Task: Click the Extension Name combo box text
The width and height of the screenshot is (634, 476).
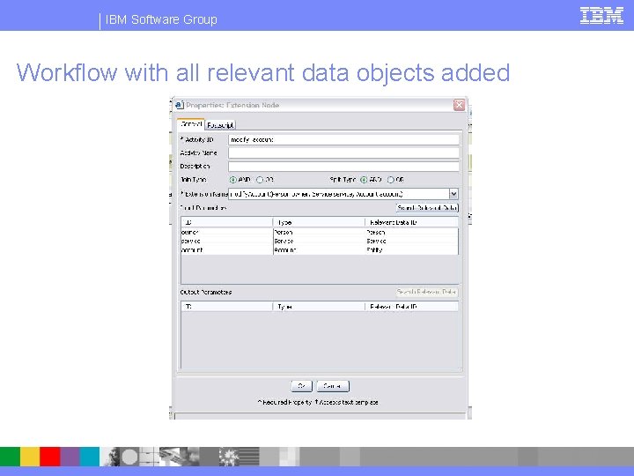Action: coord(339,194)
